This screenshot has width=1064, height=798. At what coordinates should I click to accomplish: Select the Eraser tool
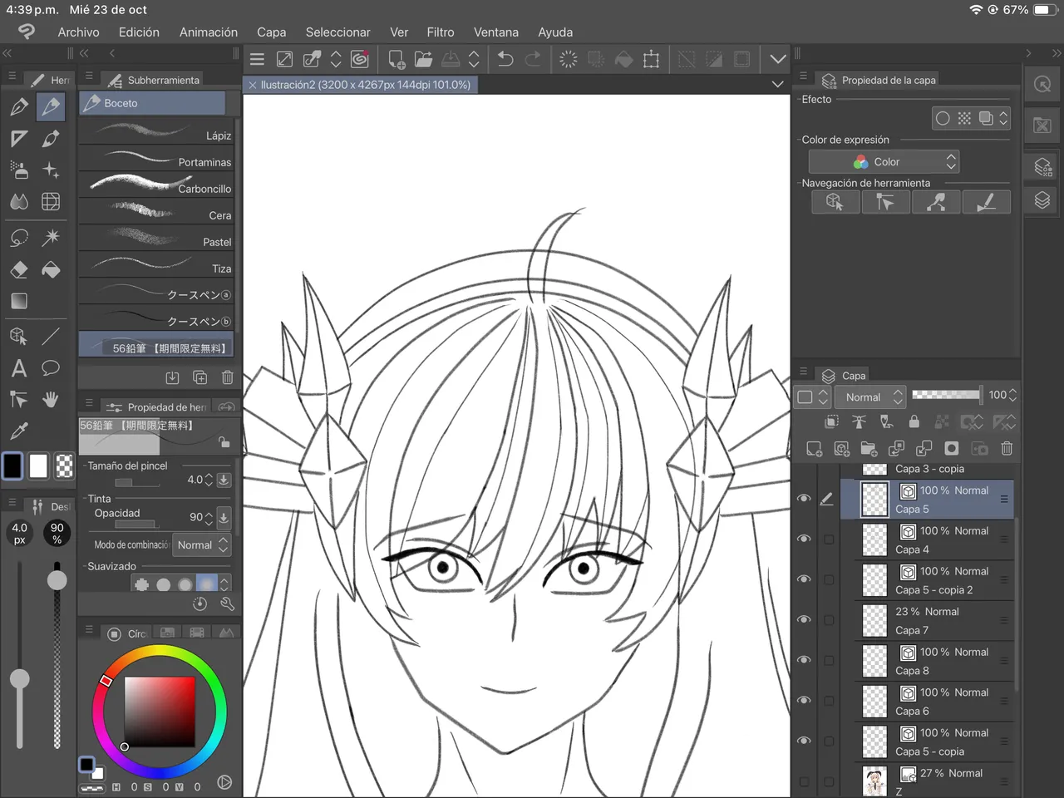[19, 269]
